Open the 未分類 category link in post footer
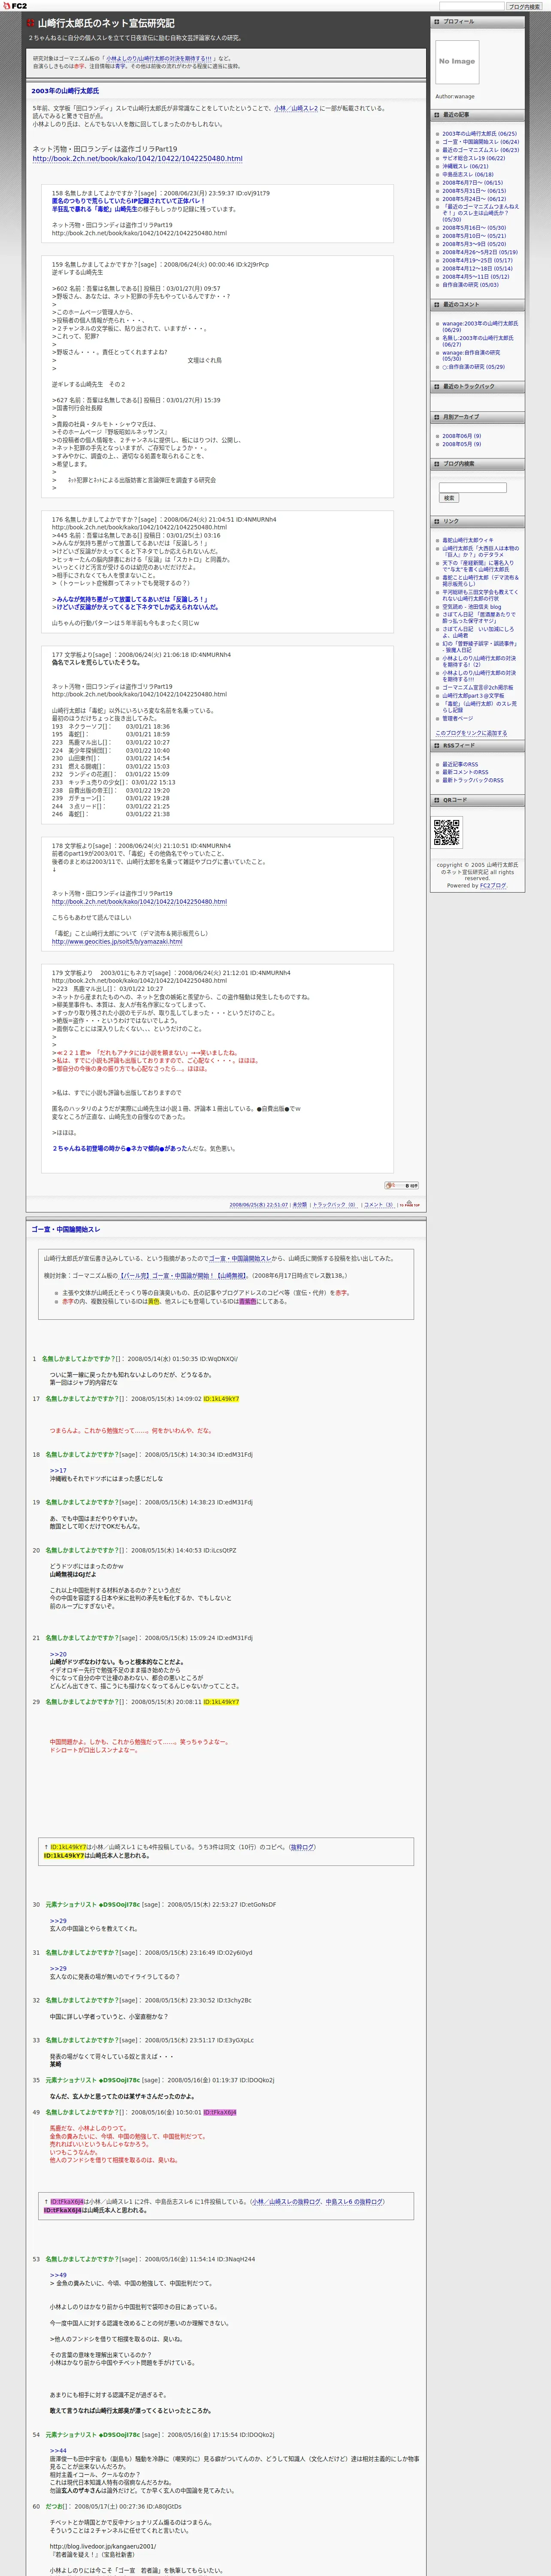Image resolution: width=551 pixels, height=2576 pixels. tap(299, 1205)
